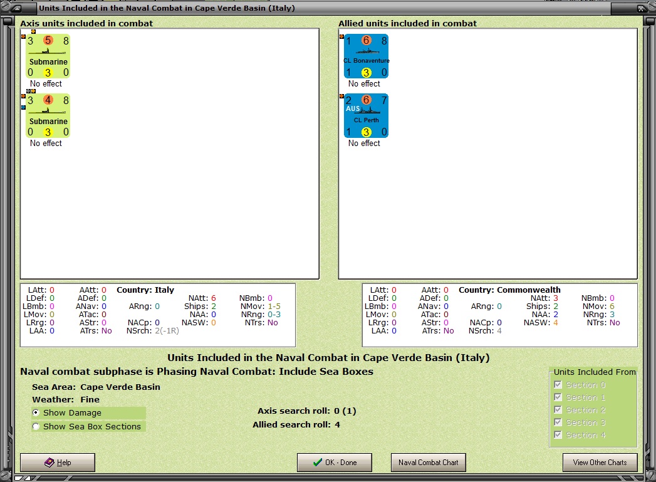Click the orange 5 circle on first submarine

pyautogui.click(x=48, y=40)
